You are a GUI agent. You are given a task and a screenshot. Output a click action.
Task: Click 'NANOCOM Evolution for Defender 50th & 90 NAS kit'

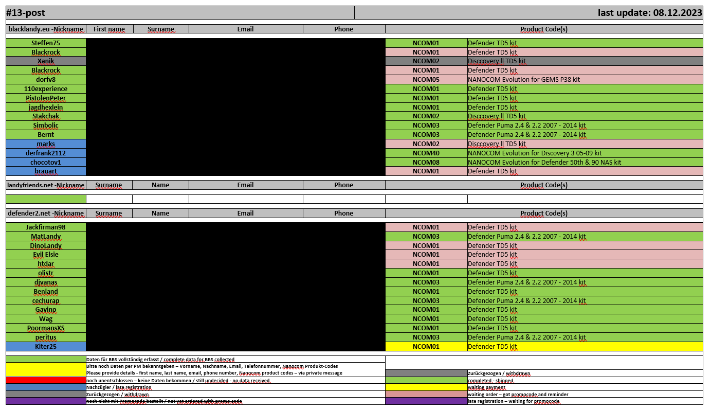pyautogui.click(x=585, y=163)
